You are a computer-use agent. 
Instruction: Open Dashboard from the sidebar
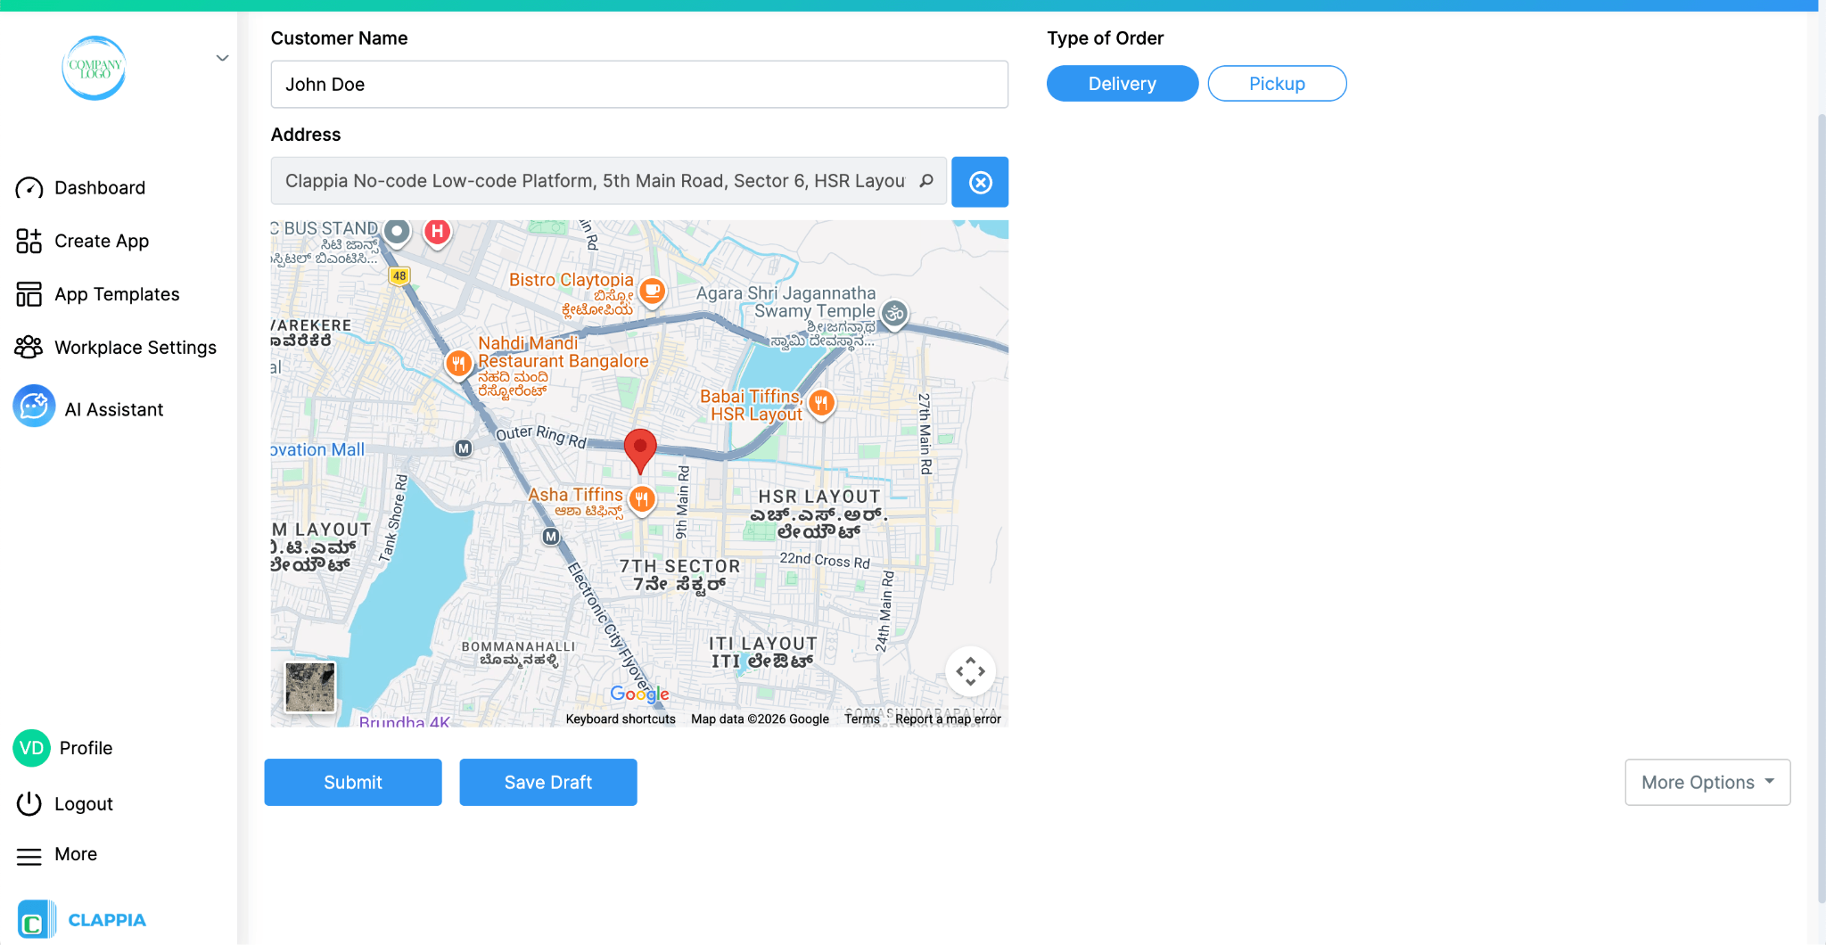pyautogui.click(x=100, y=188)
